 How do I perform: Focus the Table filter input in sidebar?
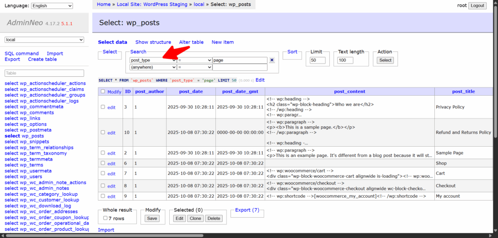point(45,73)
